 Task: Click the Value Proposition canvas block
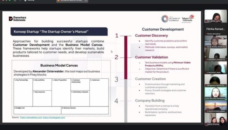point(61,92)
